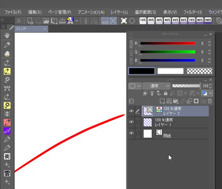Screen dimensions: 222x189
Task: Select the 街 cityscape brush
Action: click(7, 156)
